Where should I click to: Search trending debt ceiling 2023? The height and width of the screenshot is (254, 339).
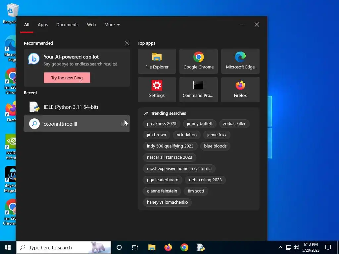click(205, 180)
